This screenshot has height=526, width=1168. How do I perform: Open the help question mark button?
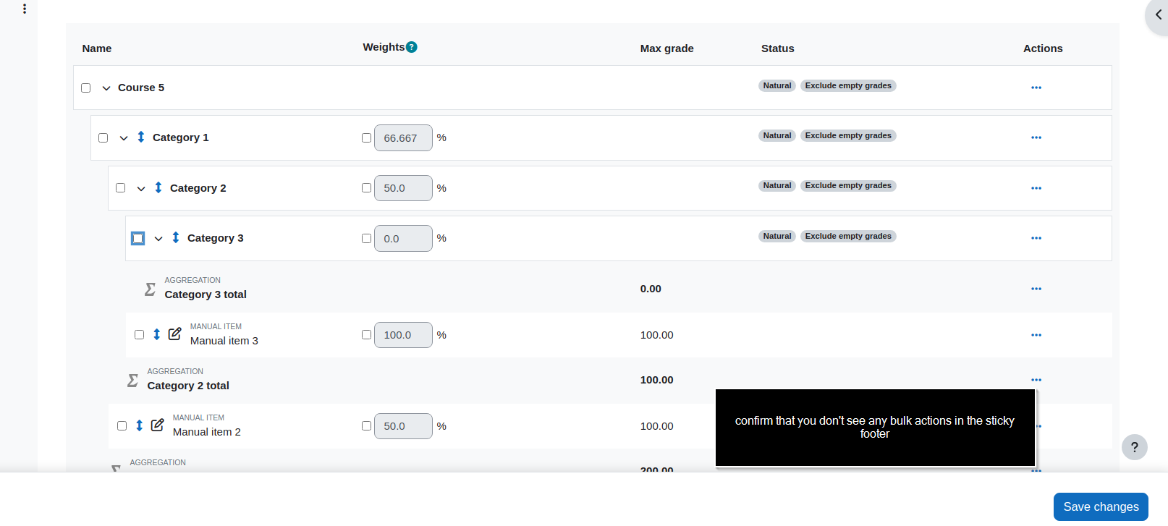pos(1135,447)
